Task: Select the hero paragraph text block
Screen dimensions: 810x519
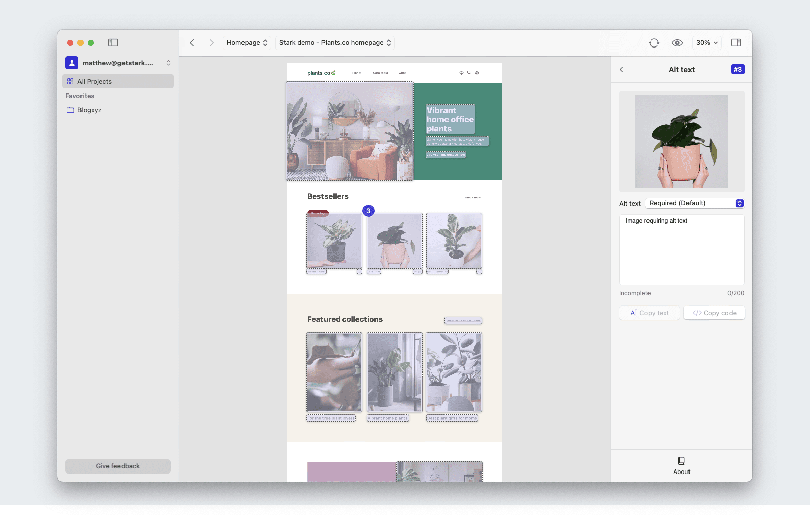Action: pyautogui.click(x=457, y=141)
